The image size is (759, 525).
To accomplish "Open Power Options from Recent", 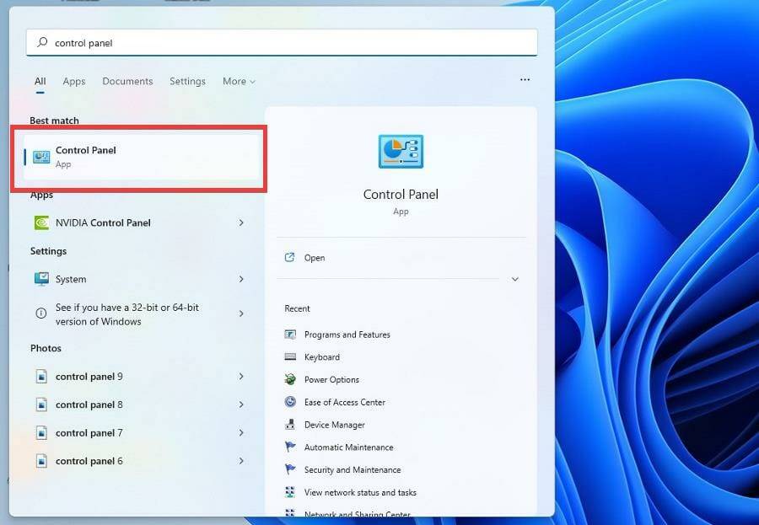I will point(331,379).
